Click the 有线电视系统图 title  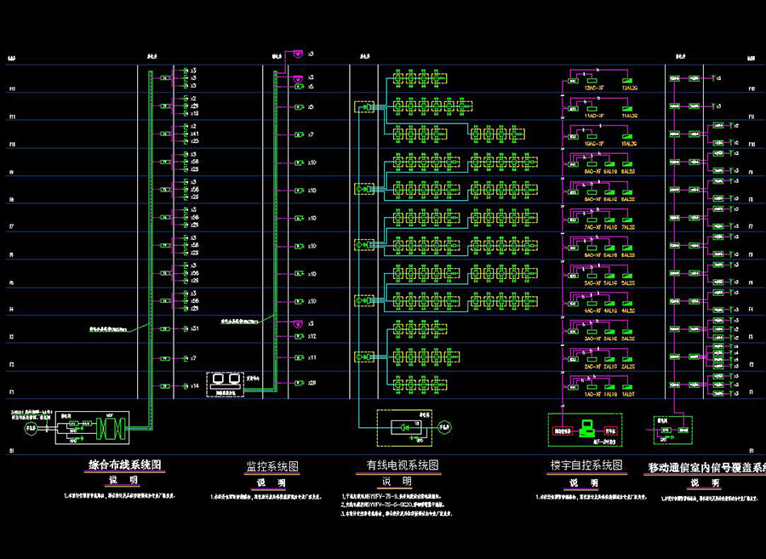(x=403, y=465)
